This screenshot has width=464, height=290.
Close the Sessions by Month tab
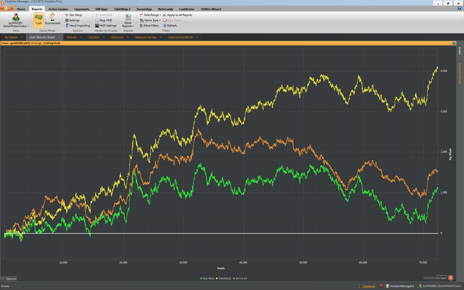[x=198, y=37]
